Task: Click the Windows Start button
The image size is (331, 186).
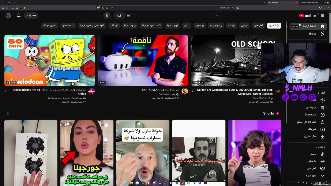Action: pos(126,183)
